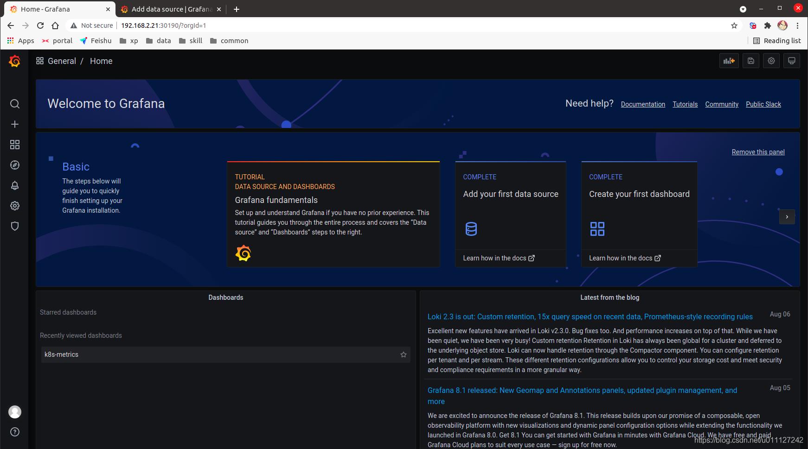Open the Feishu bookmark
808x449 pixels.
click(96, 41)
